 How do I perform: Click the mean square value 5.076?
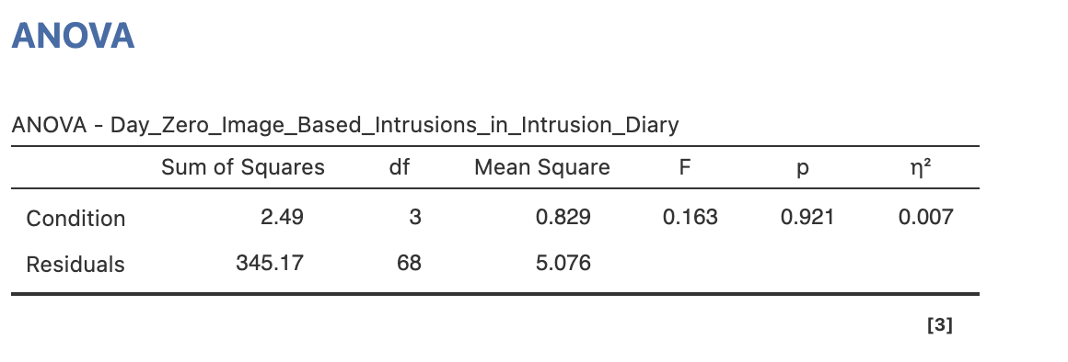pyautogui.click(x=563, y=263)
